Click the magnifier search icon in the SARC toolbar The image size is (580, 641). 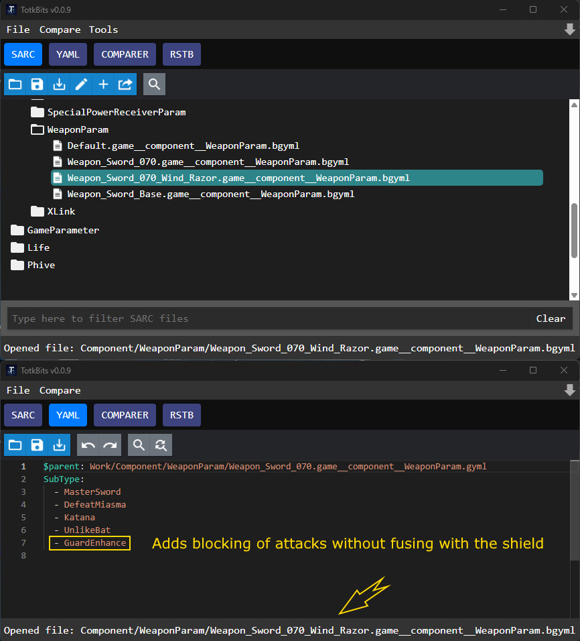154,84
